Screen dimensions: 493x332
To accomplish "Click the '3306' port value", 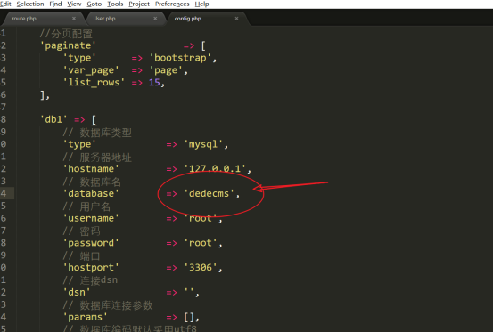I will tap(201, 267).
